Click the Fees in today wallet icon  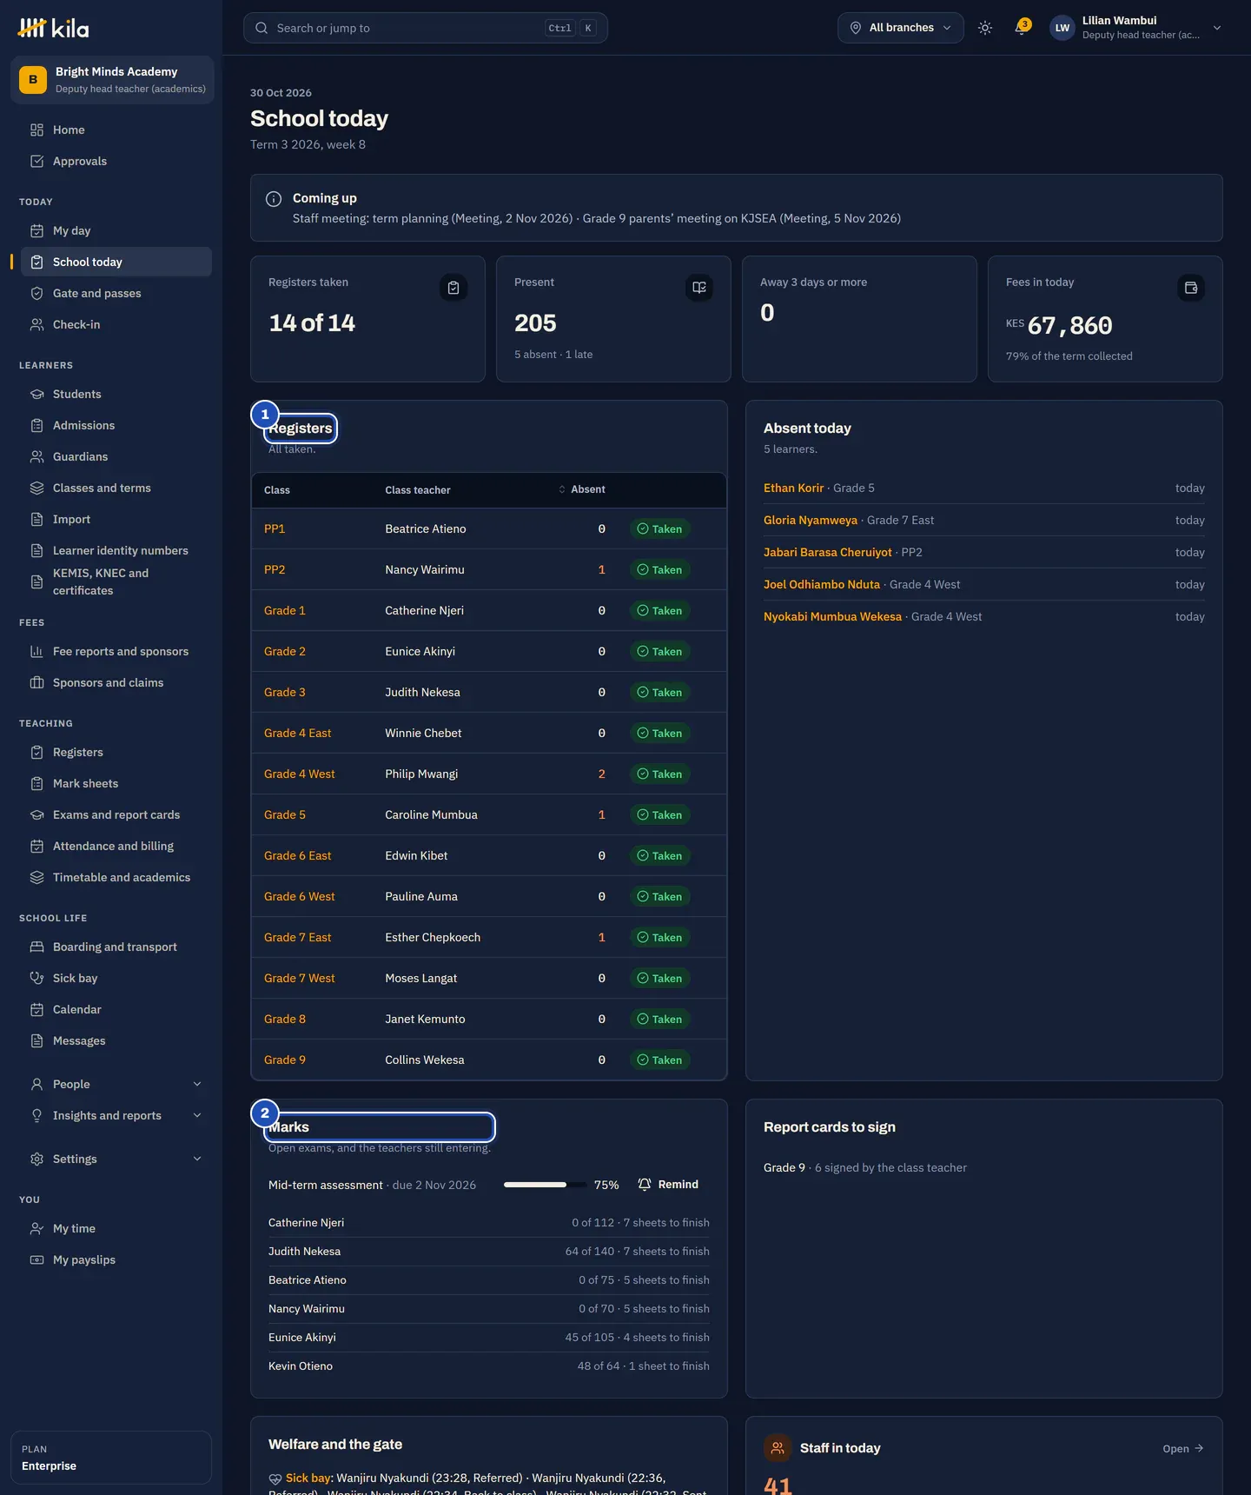click(x=1191, y=288)
